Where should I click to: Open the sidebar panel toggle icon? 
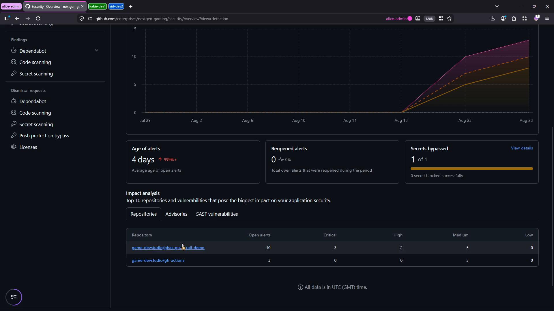click(7, 18)
